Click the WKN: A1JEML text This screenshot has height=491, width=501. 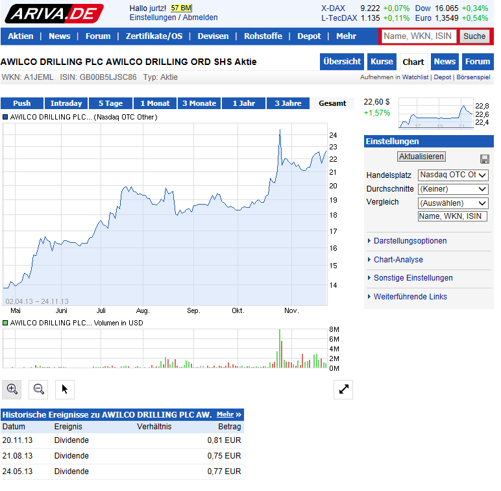(28, 79)
